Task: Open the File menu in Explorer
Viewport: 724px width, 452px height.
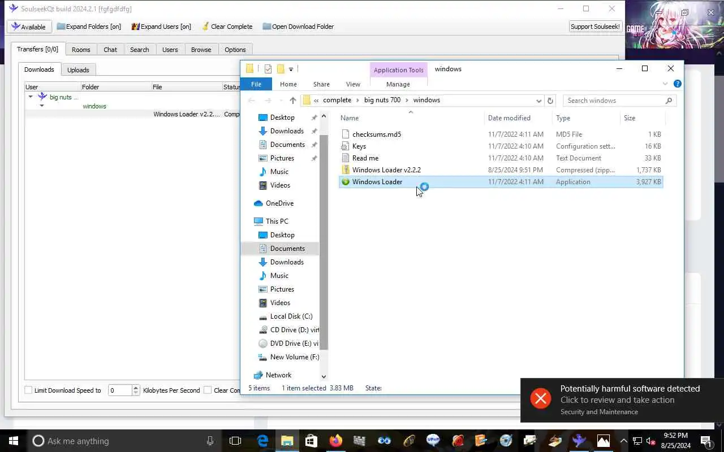Action: pyautogui.click(x=256, y=84)
